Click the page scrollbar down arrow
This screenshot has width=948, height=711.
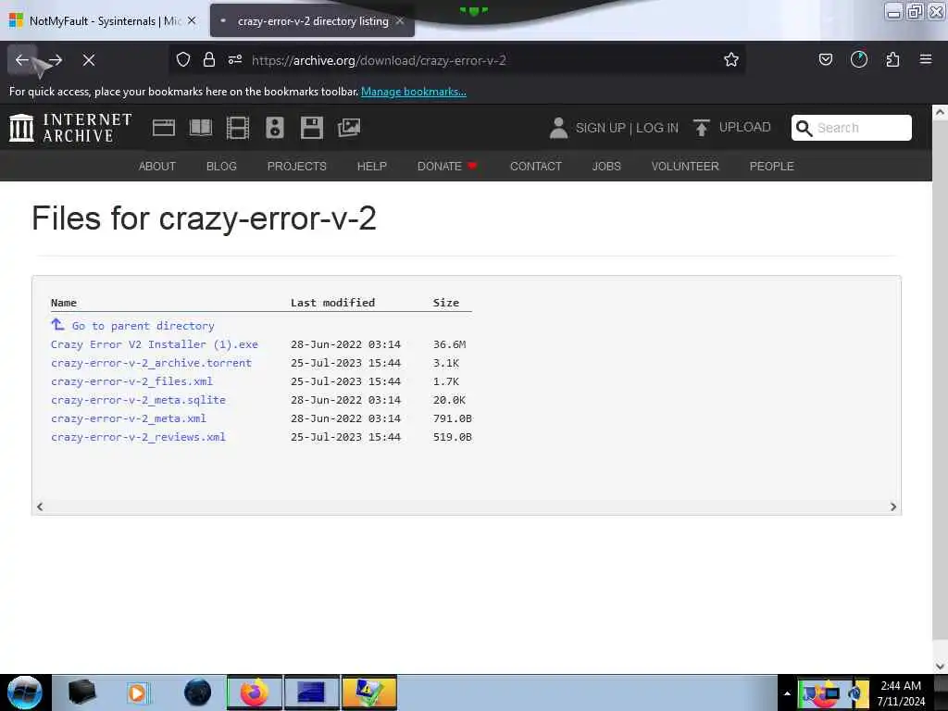pyautogui.click(x=940, y=667)
